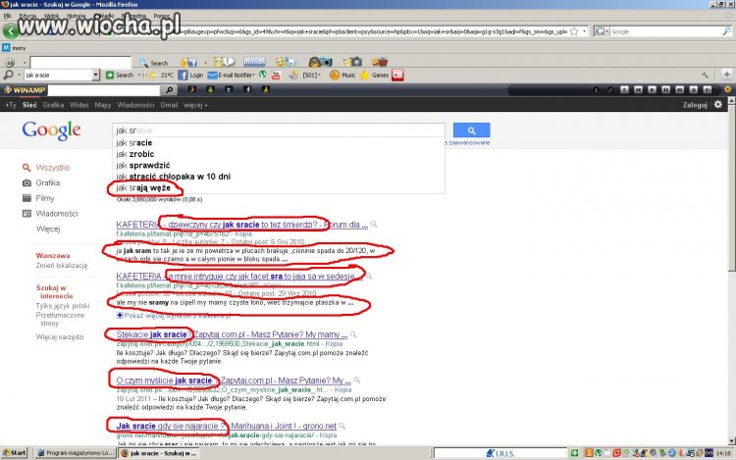Click the Facebook icon in Winamp toolbar

(247, 89)
